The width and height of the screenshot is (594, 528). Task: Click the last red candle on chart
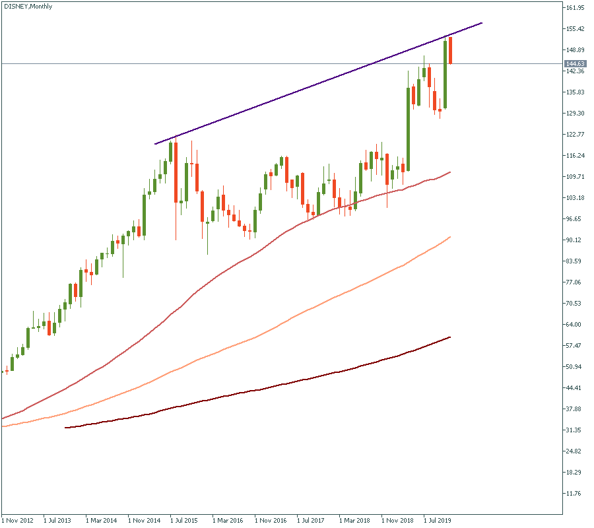[451, 50]
